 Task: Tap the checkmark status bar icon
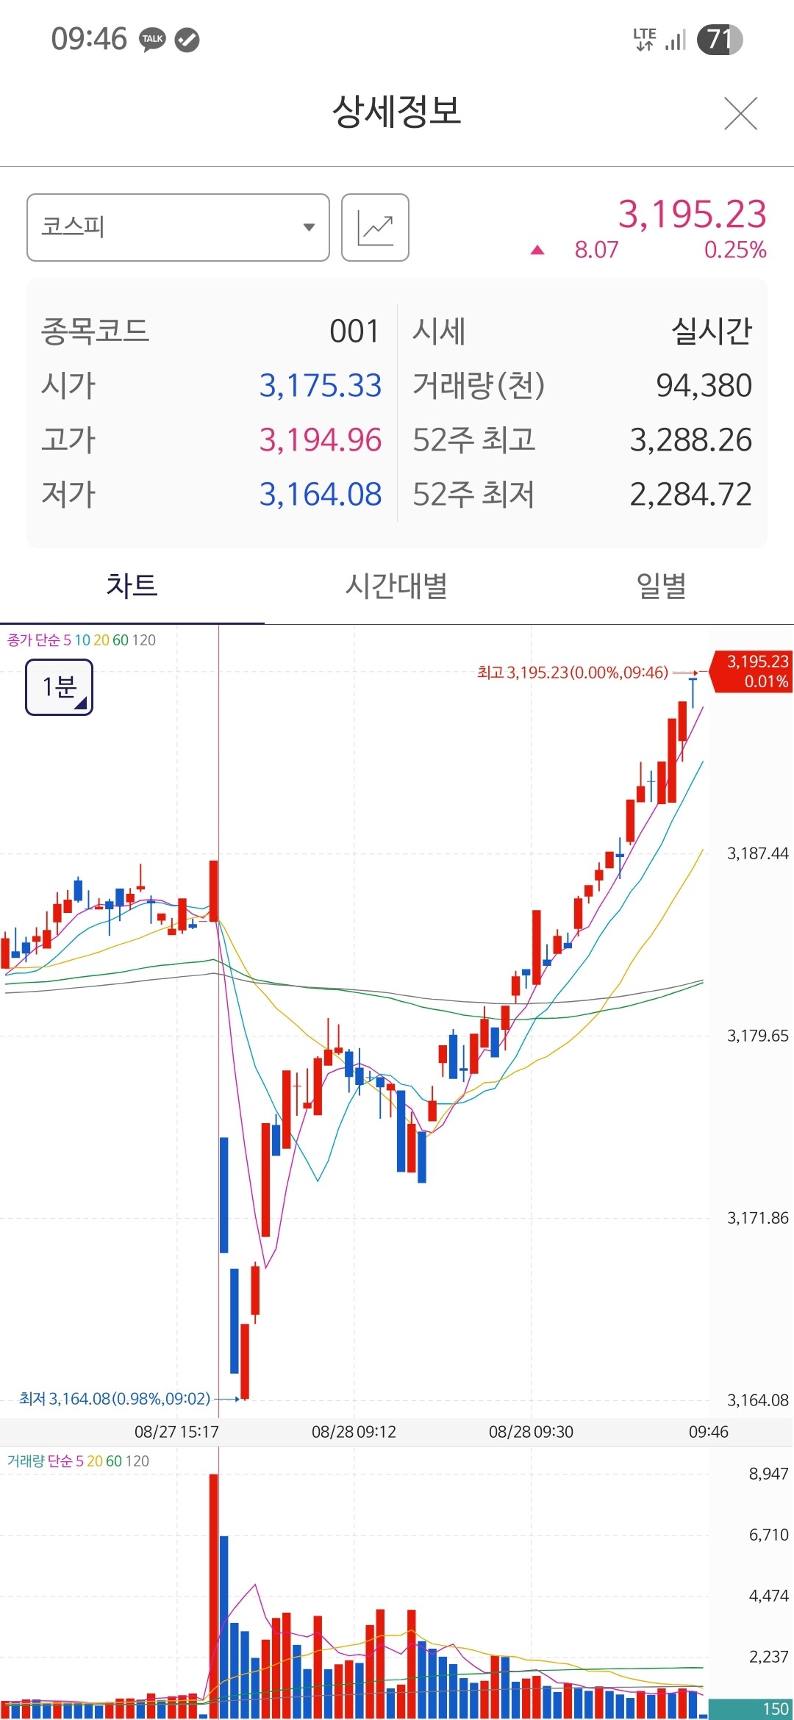(x=187, y=40)
